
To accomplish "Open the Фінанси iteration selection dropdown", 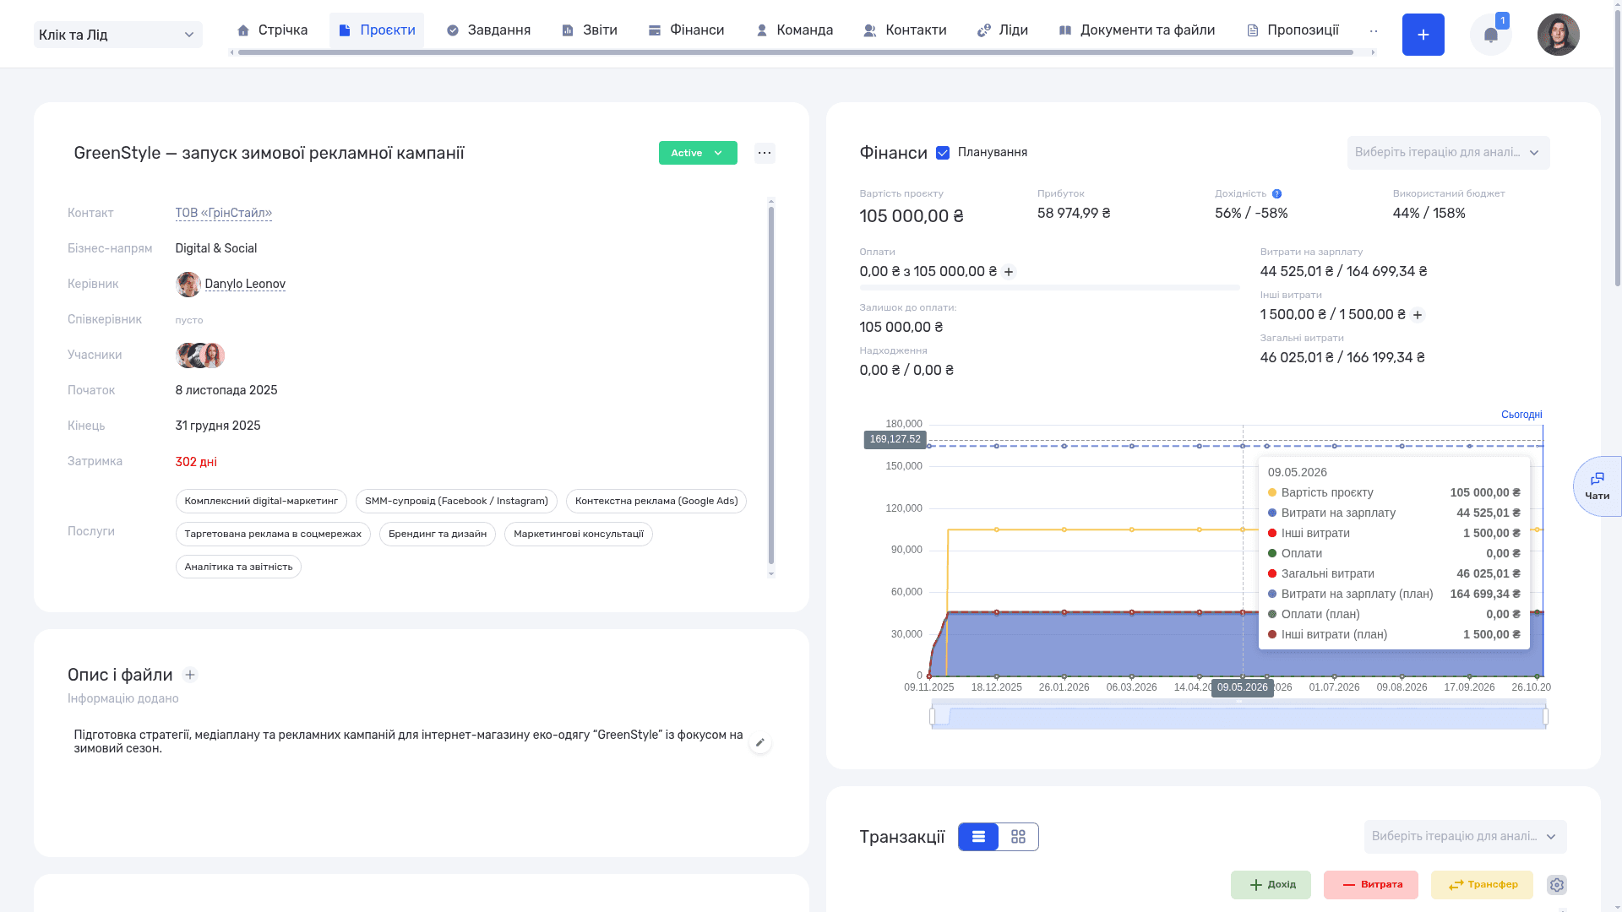I will click(1448, 153).
